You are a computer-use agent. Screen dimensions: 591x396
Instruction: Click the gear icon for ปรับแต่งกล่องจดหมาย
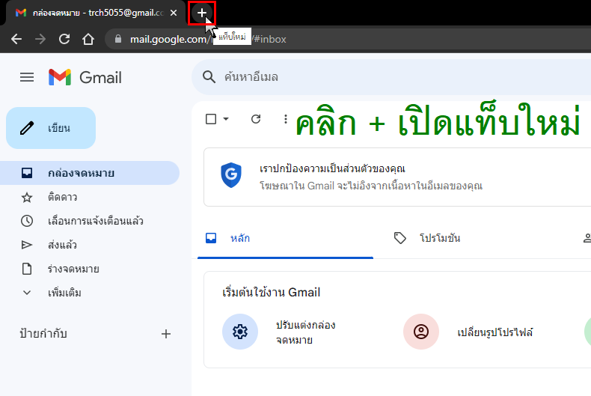coord(240,332)
